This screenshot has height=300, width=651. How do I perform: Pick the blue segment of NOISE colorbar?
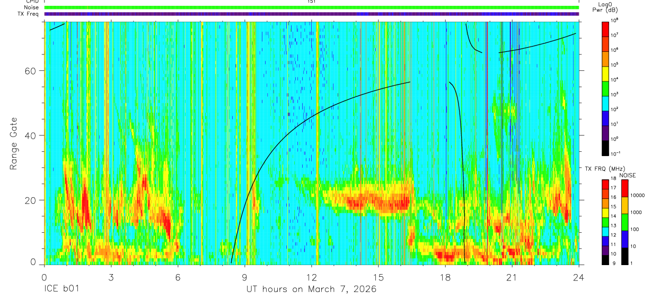624,238
